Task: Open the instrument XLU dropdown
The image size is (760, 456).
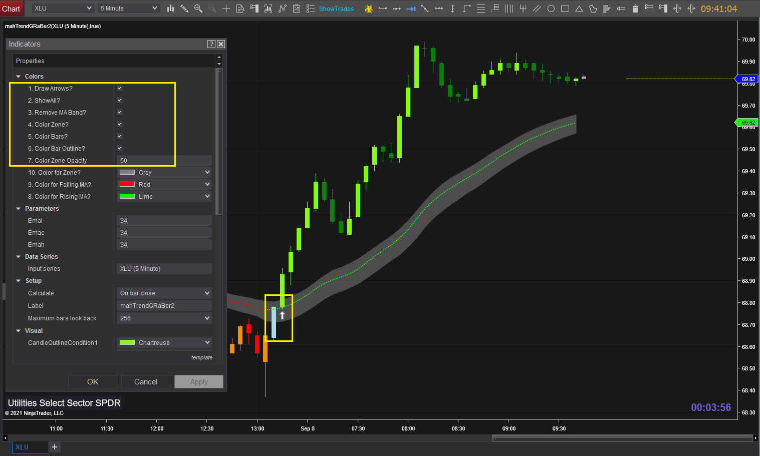Action: click(x=63, y=9)
